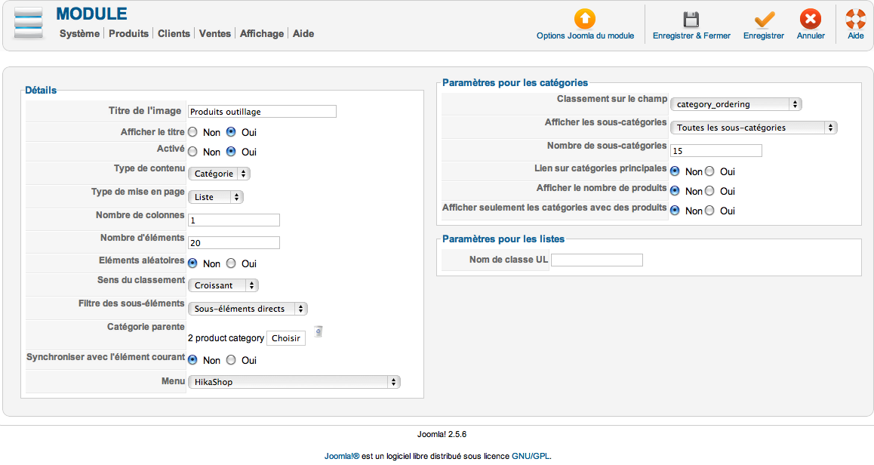The width and height of the screenshot is (874, 465).
Task: Click the Options Joomla du module icon
Action: point(585,19)
